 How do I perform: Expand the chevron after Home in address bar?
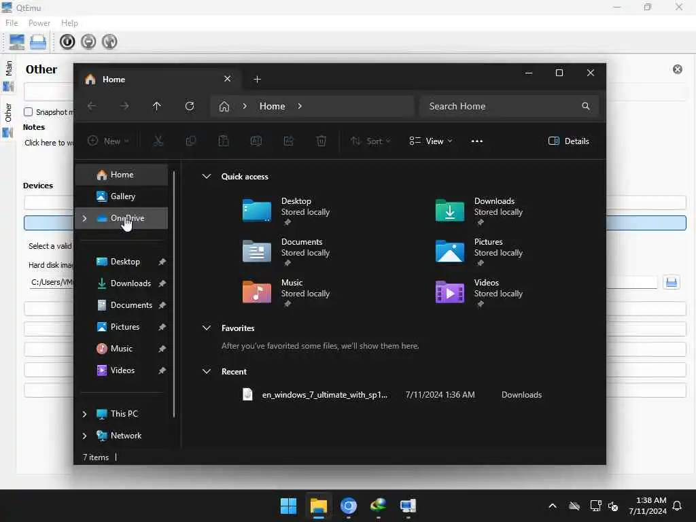[x=300, y=106]
